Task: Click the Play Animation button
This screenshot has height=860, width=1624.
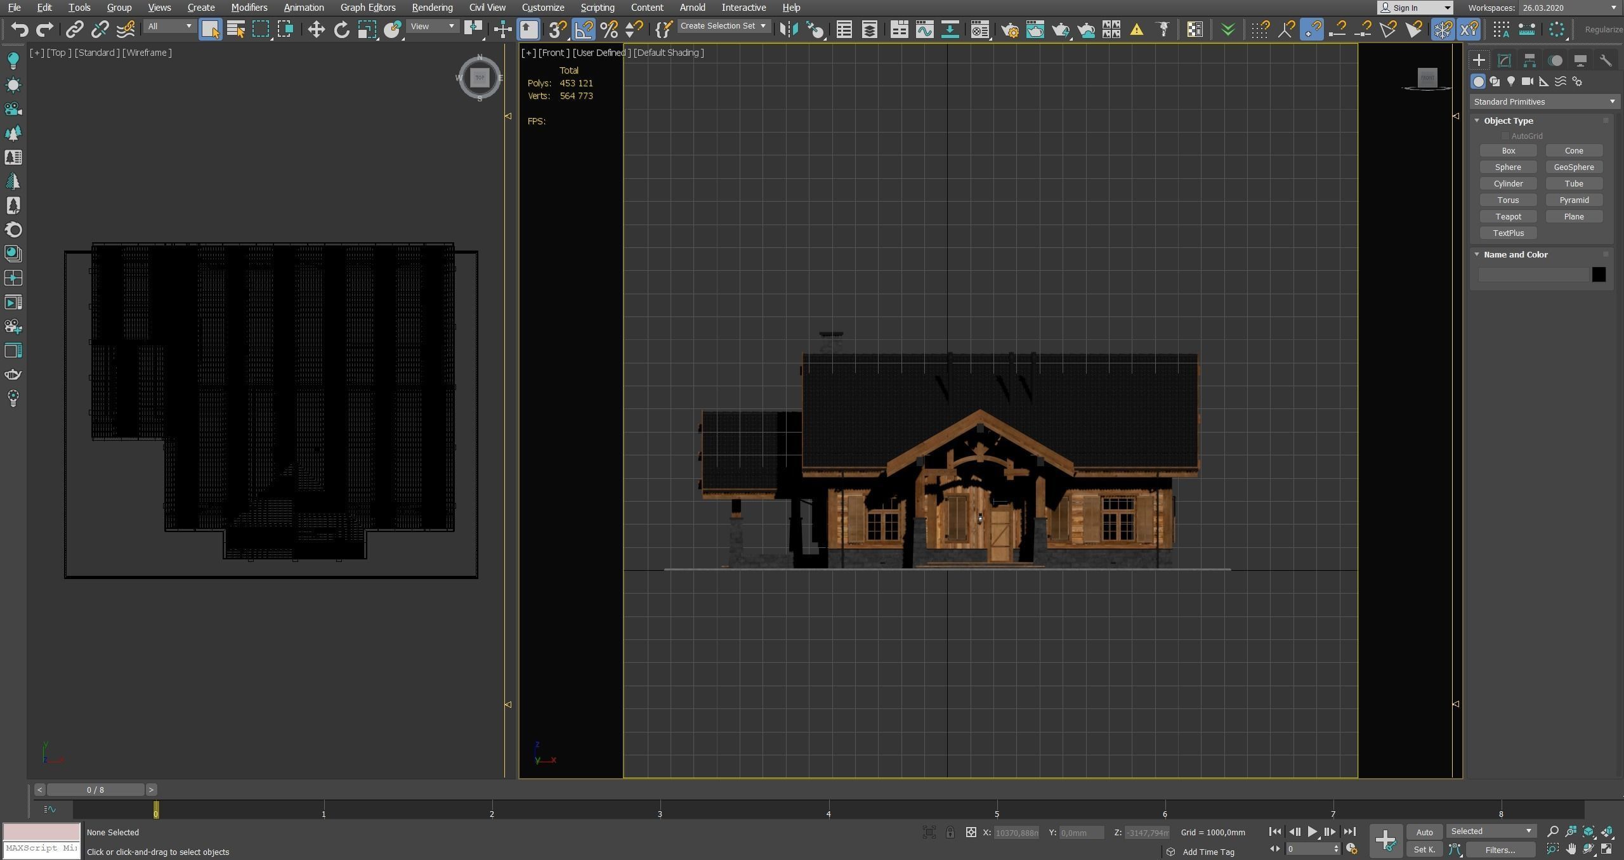Action: click(1312, 831)
